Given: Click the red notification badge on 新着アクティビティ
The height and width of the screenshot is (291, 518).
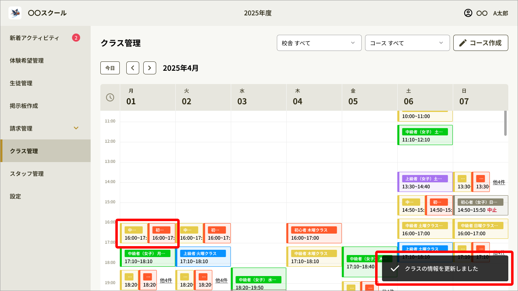Looking at the screenshot, I should click(x=76, y=38).
